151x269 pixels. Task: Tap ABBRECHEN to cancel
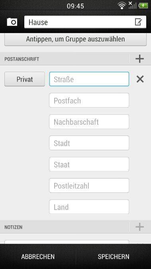(38, 257)
